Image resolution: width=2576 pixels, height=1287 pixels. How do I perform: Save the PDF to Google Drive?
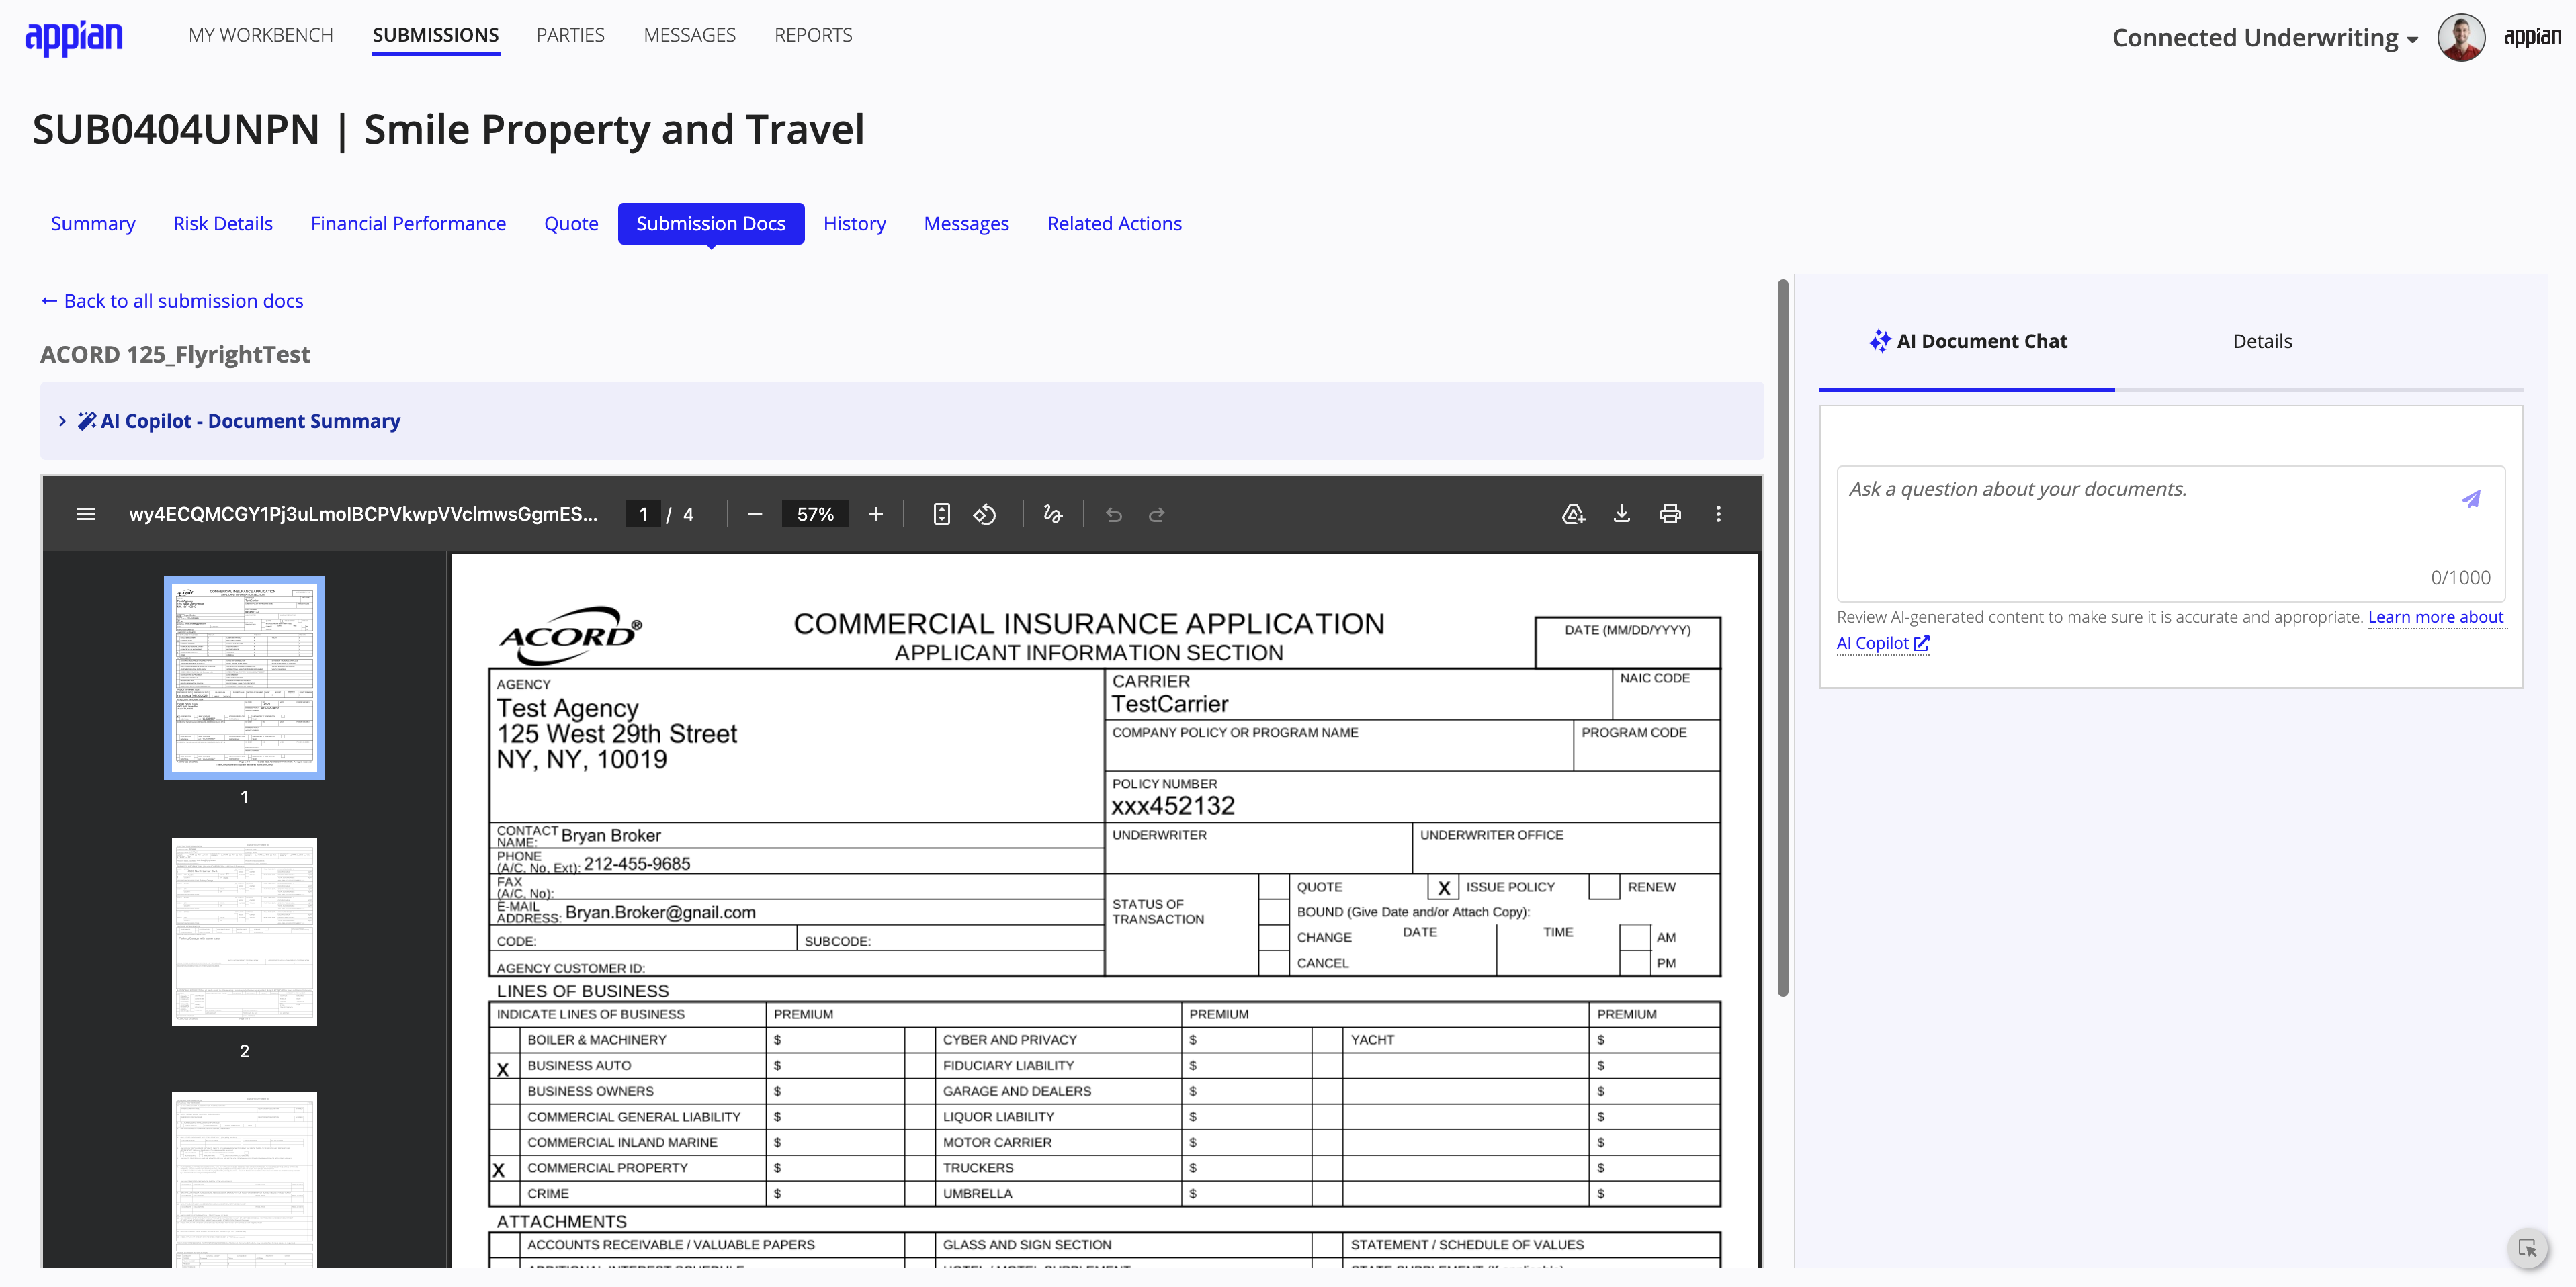(1574, 514)
